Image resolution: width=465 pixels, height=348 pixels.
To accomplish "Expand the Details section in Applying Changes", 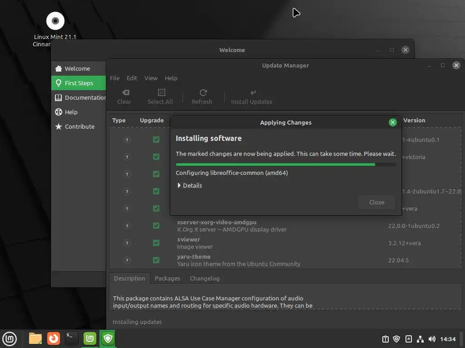I will [x=190, y=185].
